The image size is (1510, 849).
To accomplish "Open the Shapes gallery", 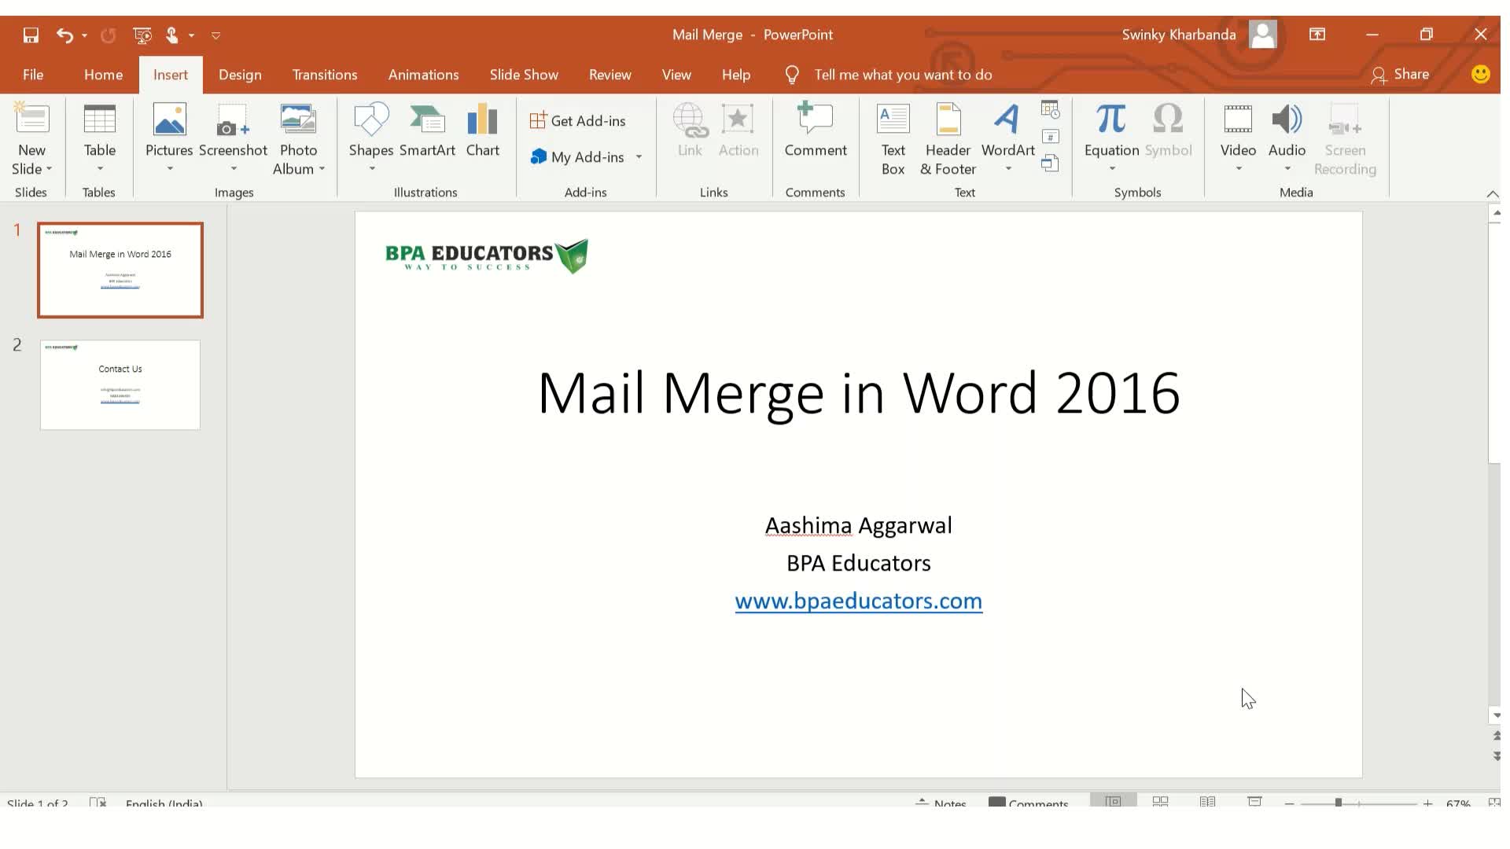I will click(371, 138).
